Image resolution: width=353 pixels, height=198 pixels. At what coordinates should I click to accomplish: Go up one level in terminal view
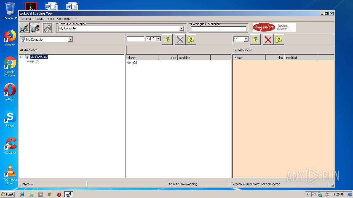tap(255, 40)
